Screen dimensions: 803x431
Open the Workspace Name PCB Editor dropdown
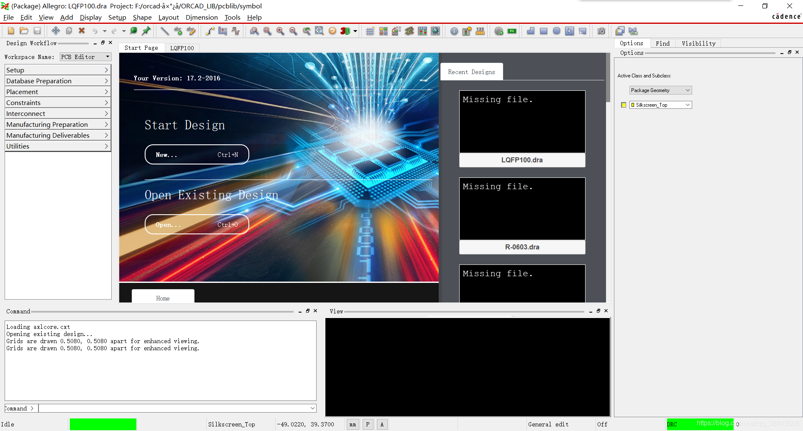tap(85, 57)
